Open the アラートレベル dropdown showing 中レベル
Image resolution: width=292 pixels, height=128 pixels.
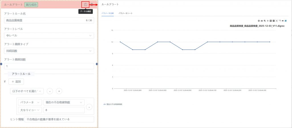tap(49, 35)
